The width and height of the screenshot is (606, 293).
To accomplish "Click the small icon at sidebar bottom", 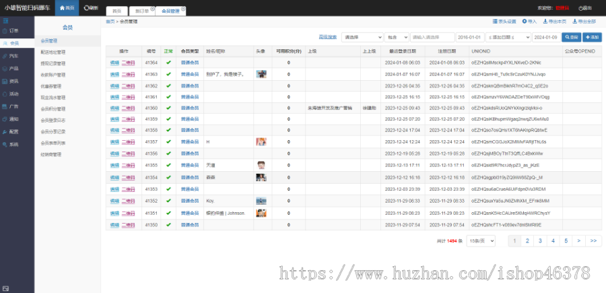I will click(5, 288).
